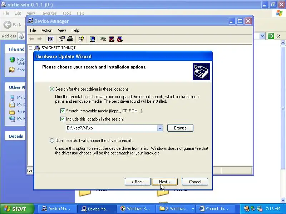The image size is (286, 214).
Task: Open the Edit menu in Explorer window
Action: pyautogui.click(x=18, y=13)
